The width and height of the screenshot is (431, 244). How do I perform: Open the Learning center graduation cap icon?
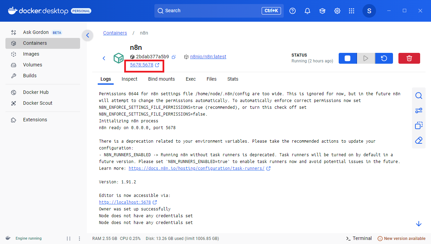point(322,11)
